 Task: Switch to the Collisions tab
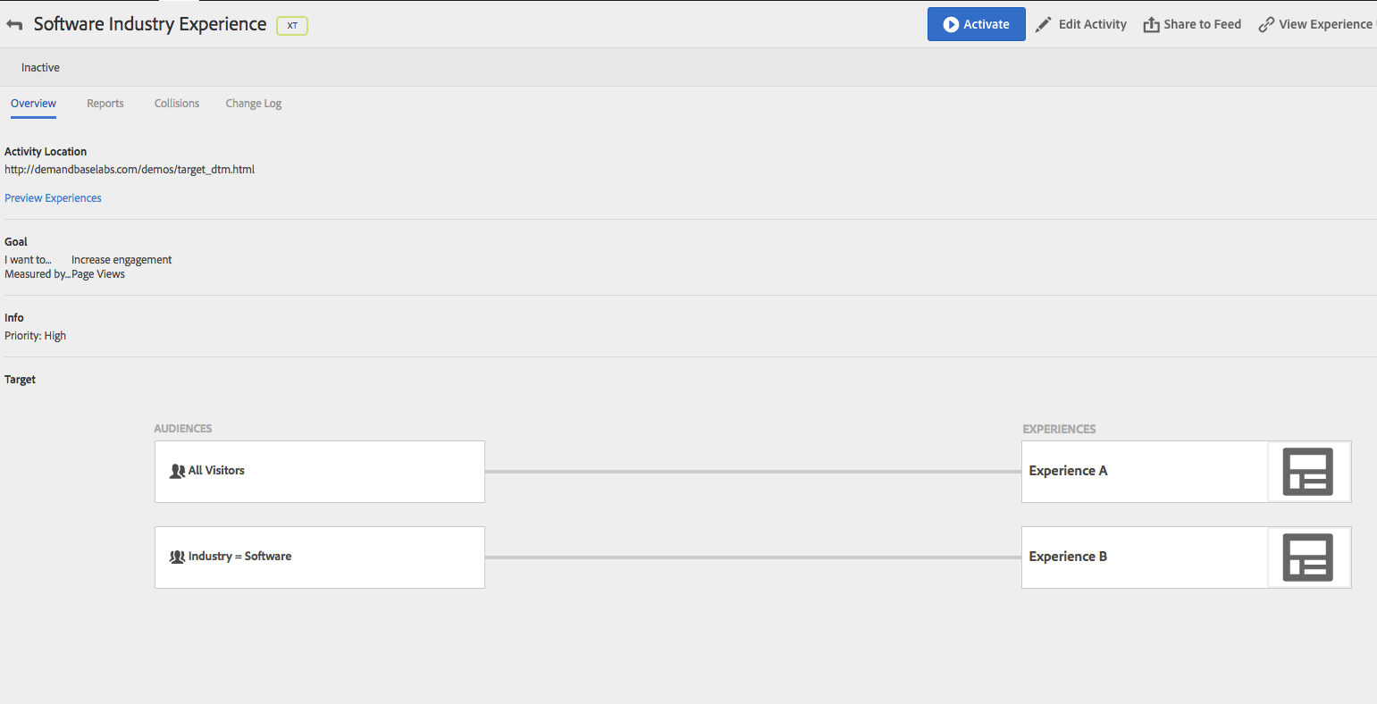tap(177, 104)
